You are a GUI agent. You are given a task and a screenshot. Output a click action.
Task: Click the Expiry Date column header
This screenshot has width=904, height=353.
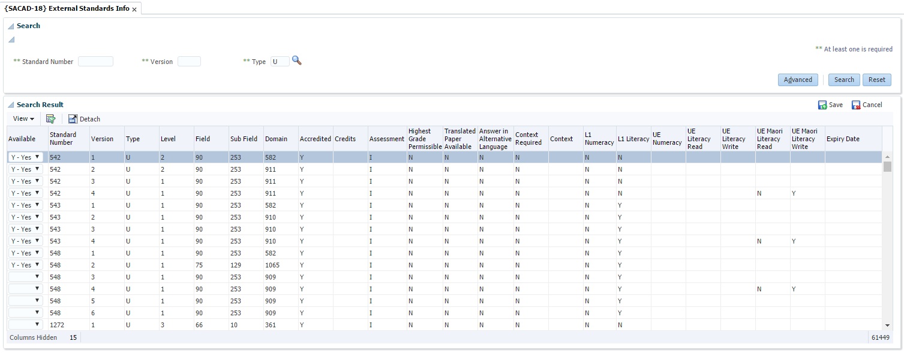click(x=843, y=139)
